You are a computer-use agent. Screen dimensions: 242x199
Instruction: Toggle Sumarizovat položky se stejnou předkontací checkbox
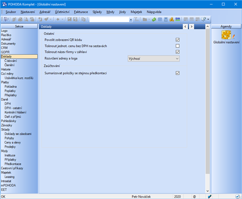point(178,73)
